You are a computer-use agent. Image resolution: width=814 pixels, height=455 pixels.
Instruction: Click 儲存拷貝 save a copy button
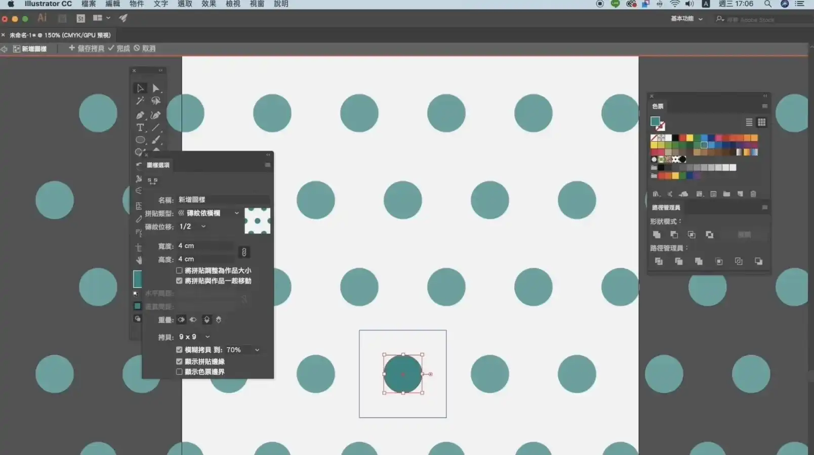[87, 49]
